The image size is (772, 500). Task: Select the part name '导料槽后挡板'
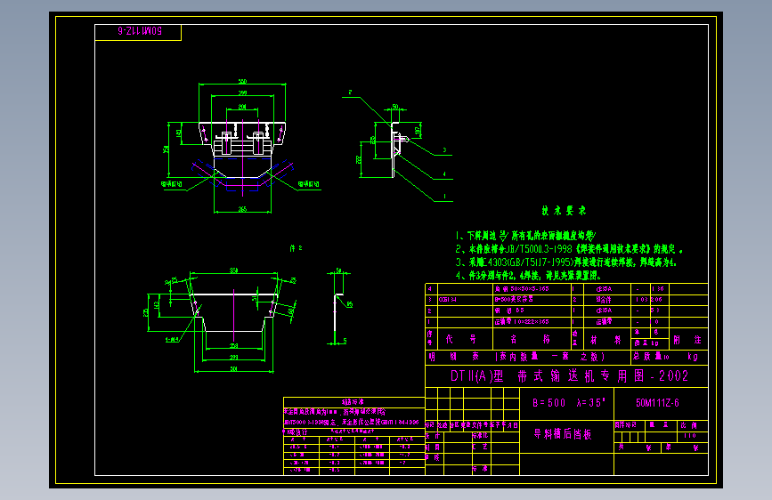point(563,433)
